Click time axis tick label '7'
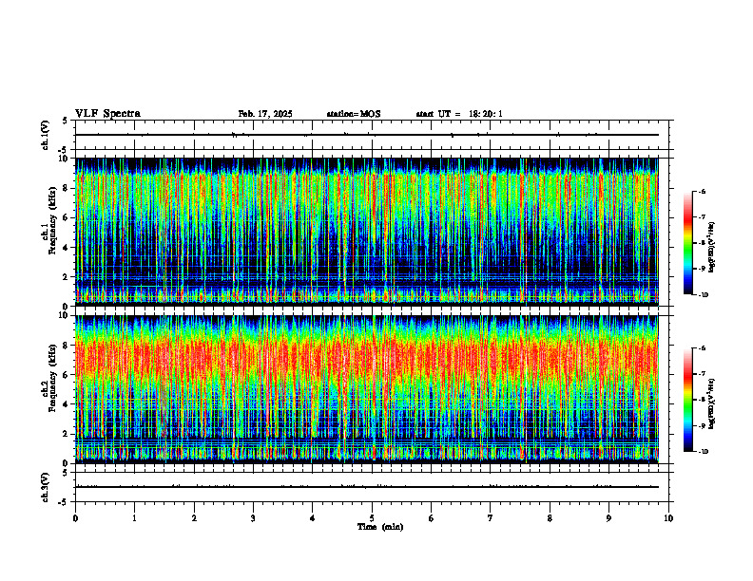The width and height of the screenshot is (753, 581). (x=491, y=518)
